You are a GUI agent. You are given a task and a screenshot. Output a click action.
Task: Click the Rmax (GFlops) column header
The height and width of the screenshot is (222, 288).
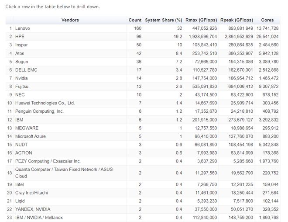pyautogui.click(x=201, y=20)
